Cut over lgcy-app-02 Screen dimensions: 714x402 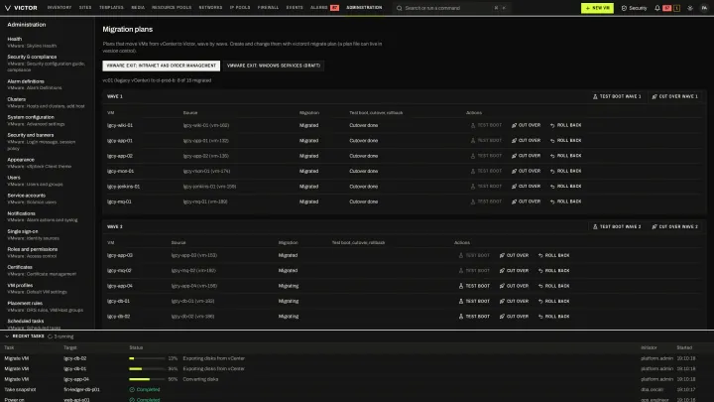(x=526, y=156)
